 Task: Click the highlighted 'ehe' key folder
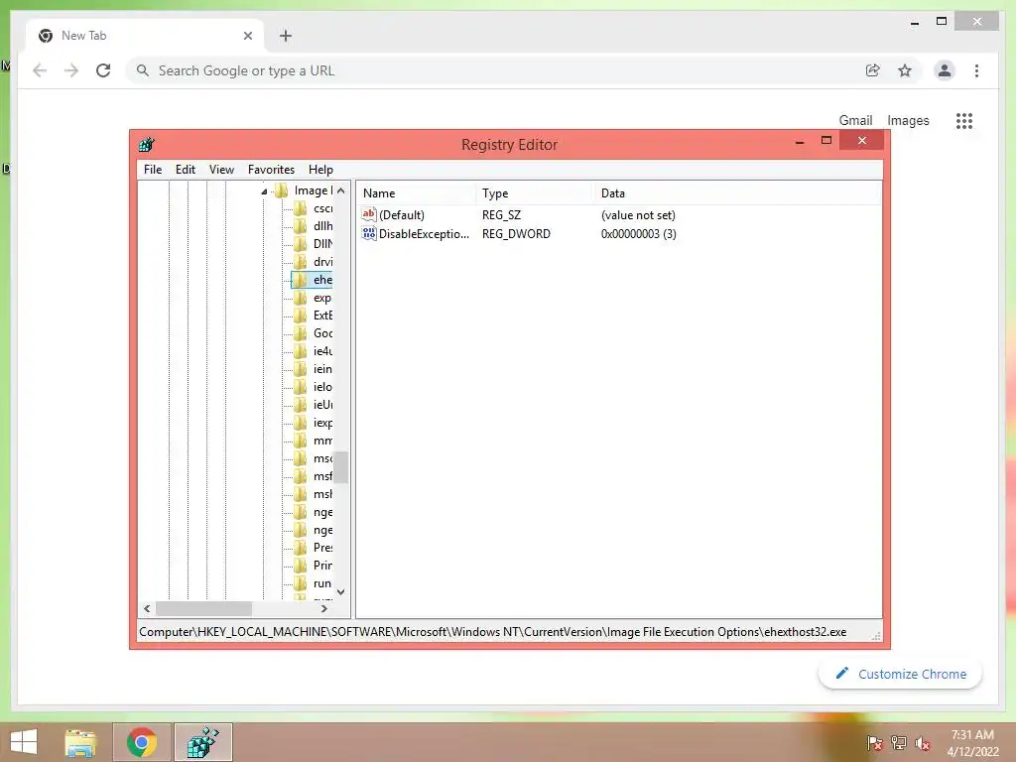[x=313, y=280]
